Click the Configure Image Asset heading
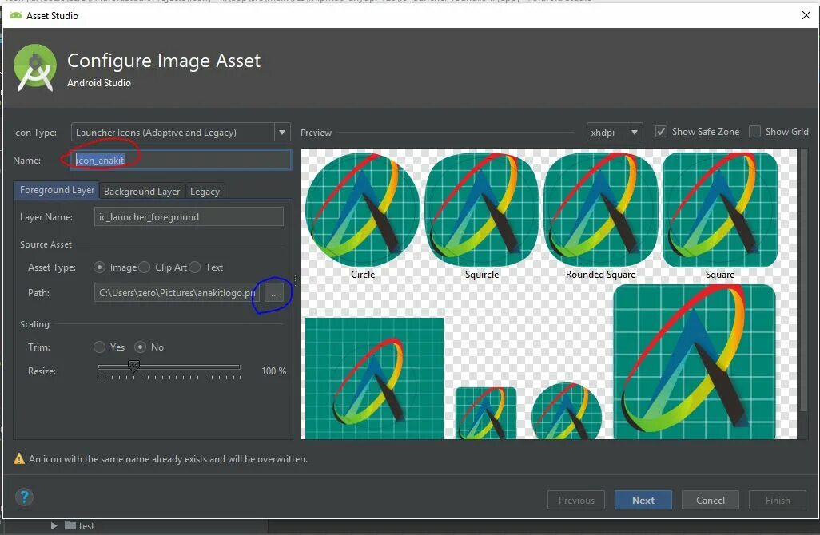The height and width of the screenshot is (535, 820). click(x=164, y=61)
